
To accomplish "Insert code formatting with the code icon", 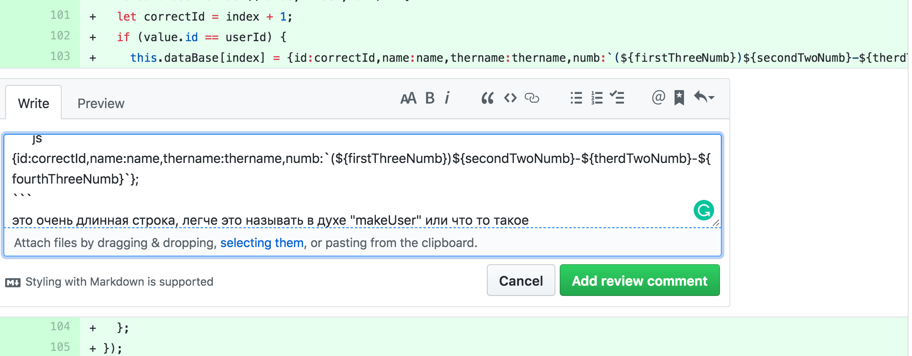I will click(510, 98).
